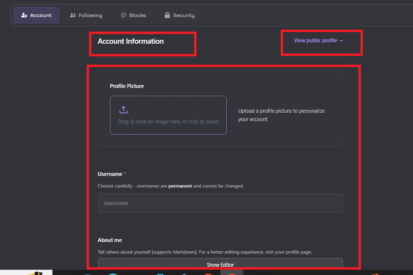
Task: Click the upload arrow icon in the drop zone
Action: 124,110
